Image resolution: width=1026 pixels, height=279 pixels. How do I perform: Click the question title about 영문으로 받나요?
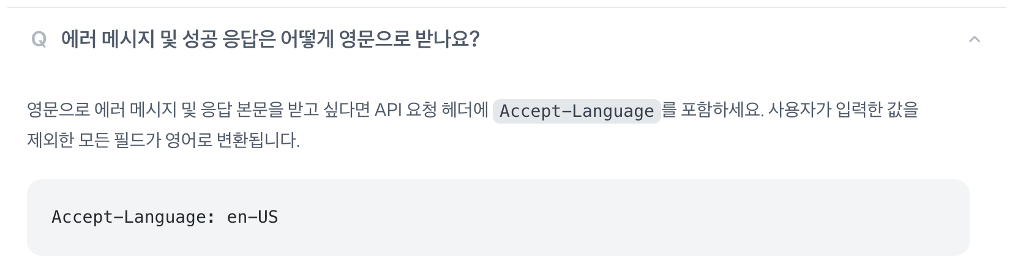pyautogui.click(x=269, y=40)
